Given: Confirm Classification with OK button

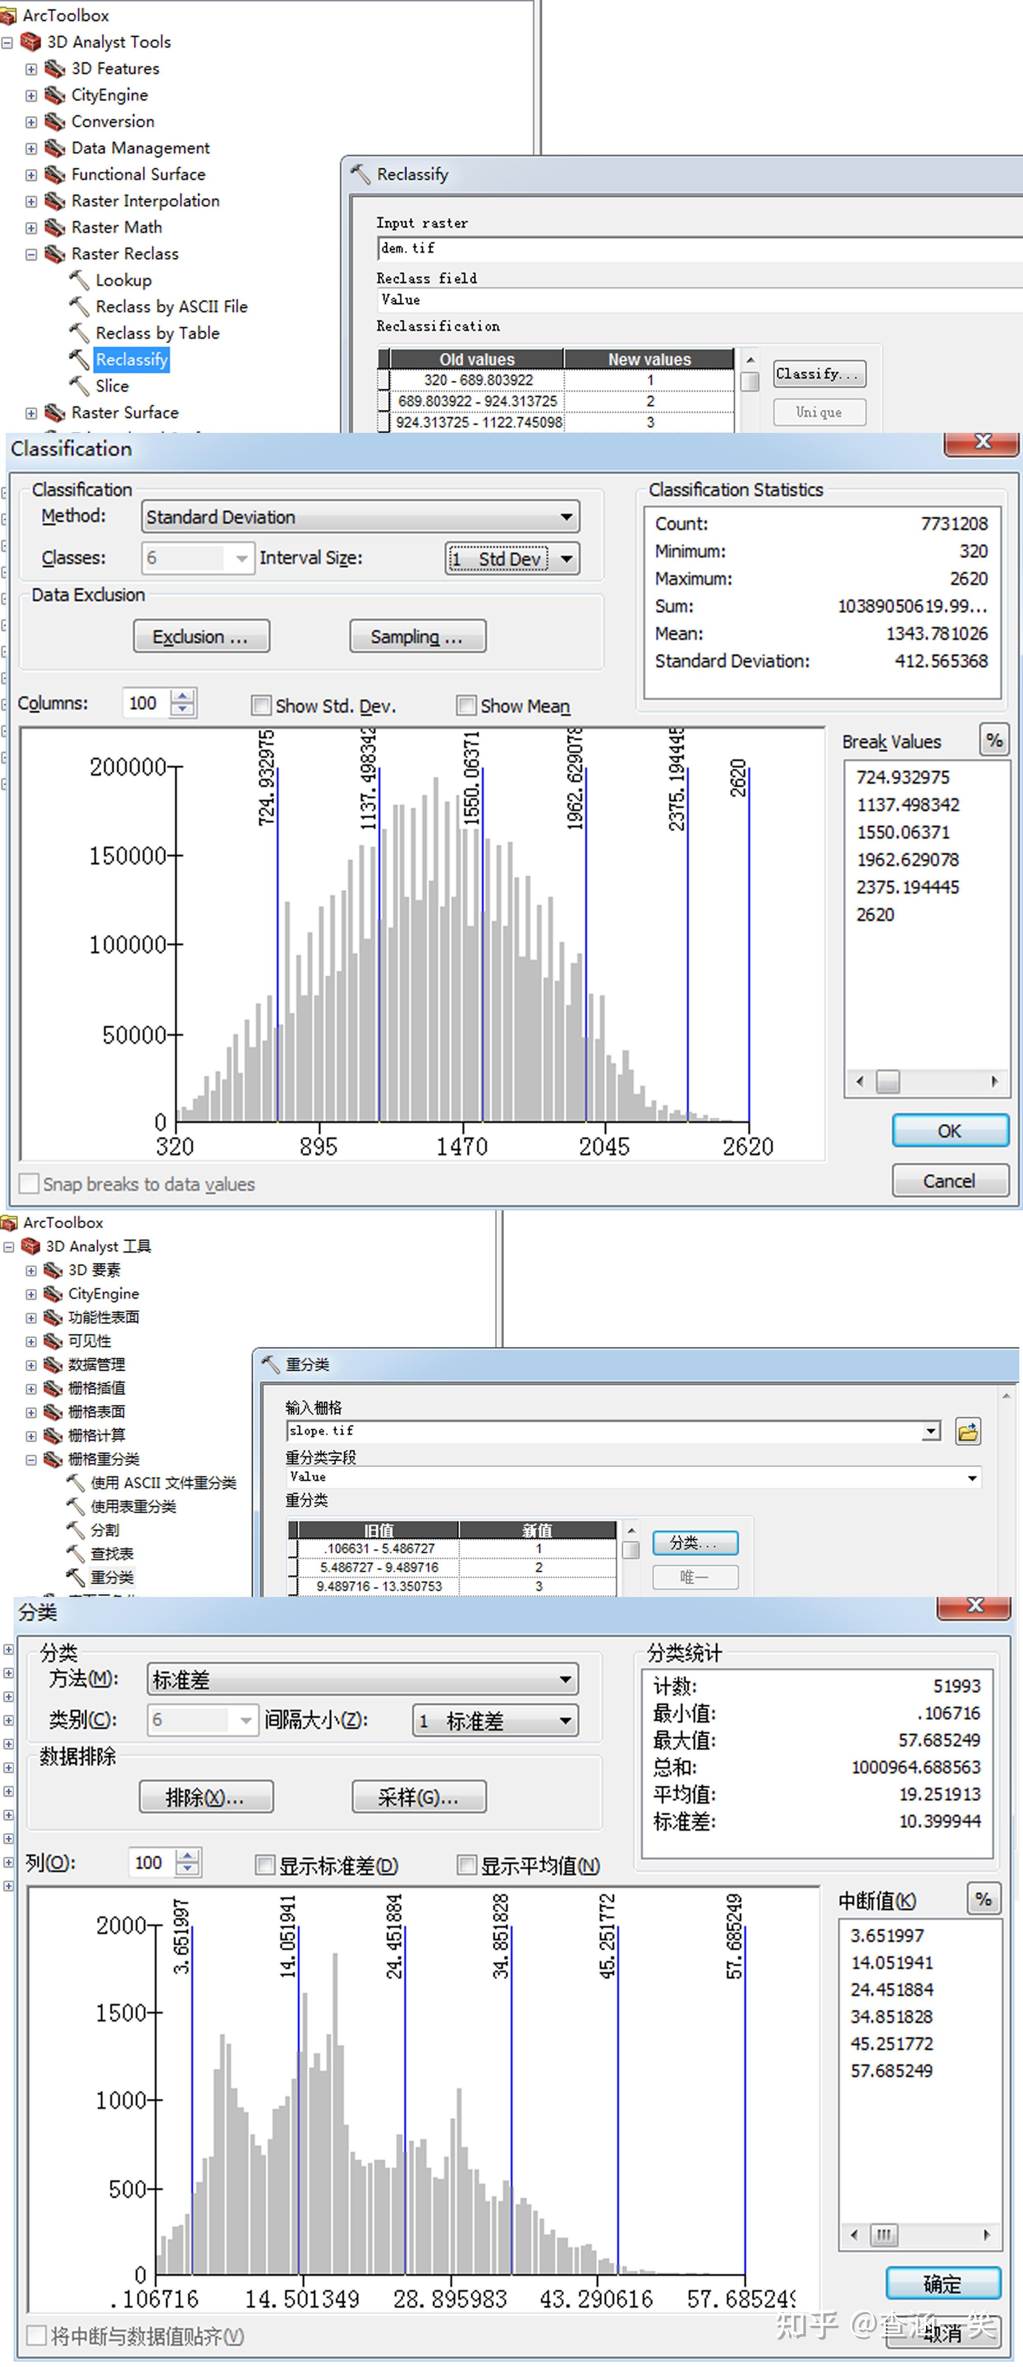Looking at the screenshot, I should click(x=950, y=1131).
